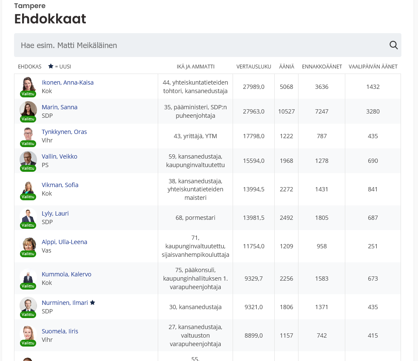This screenshot has width=418, height=361.
Task: Open Ilmari Nurminen's candidate page
Action: [x=65, y=303]
